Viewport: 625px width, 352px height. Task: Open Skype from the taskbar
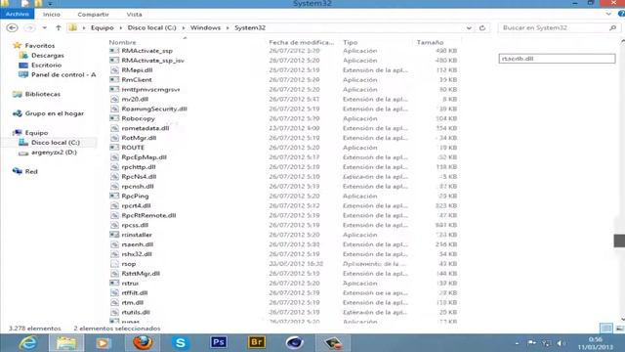coord(181,343)
